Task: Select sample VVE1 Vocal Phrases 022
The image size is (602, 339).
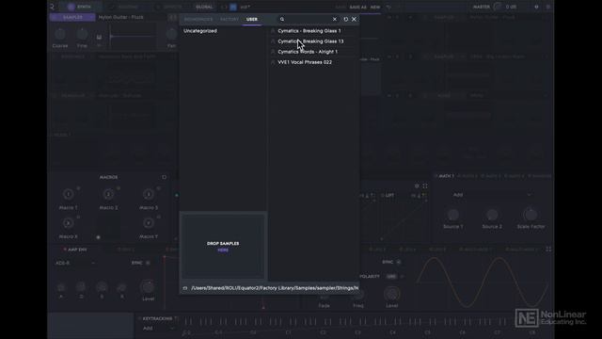Action: pos(305,62)
